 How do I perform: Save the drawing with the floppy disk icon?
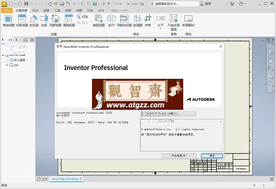[26, 3]
